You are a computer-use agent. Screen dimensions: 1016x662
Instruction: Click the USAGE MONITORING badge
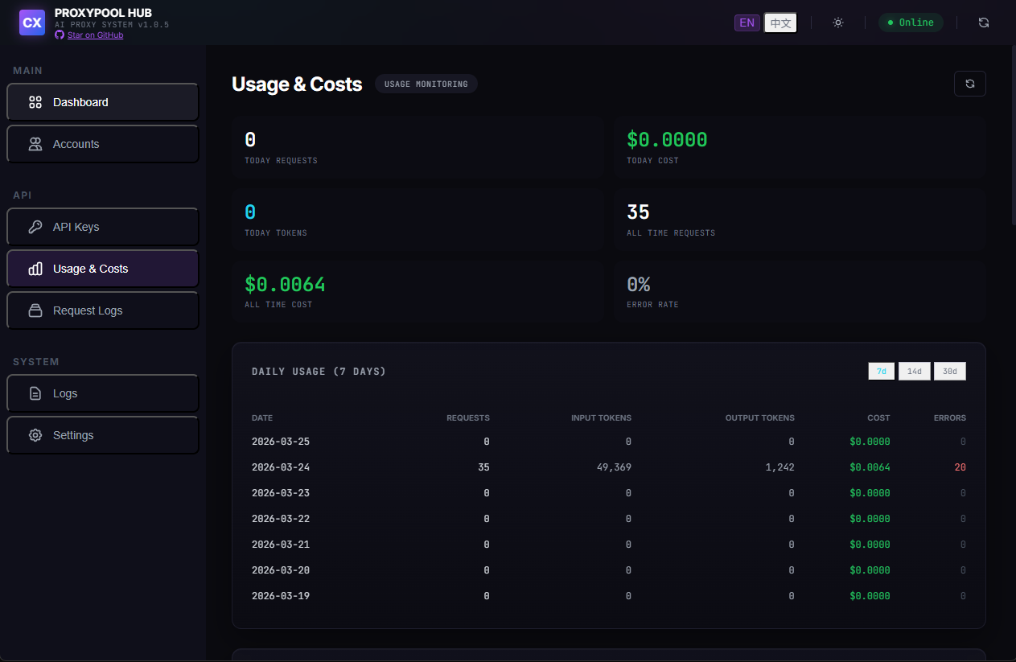point(426,84)
